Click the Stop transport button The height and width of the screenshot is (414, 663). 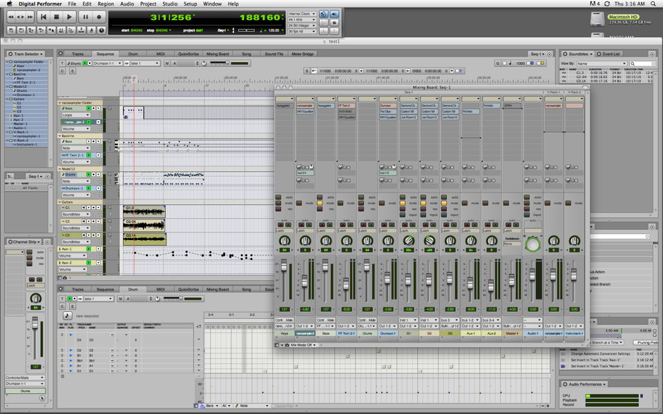tap(57, 17)
